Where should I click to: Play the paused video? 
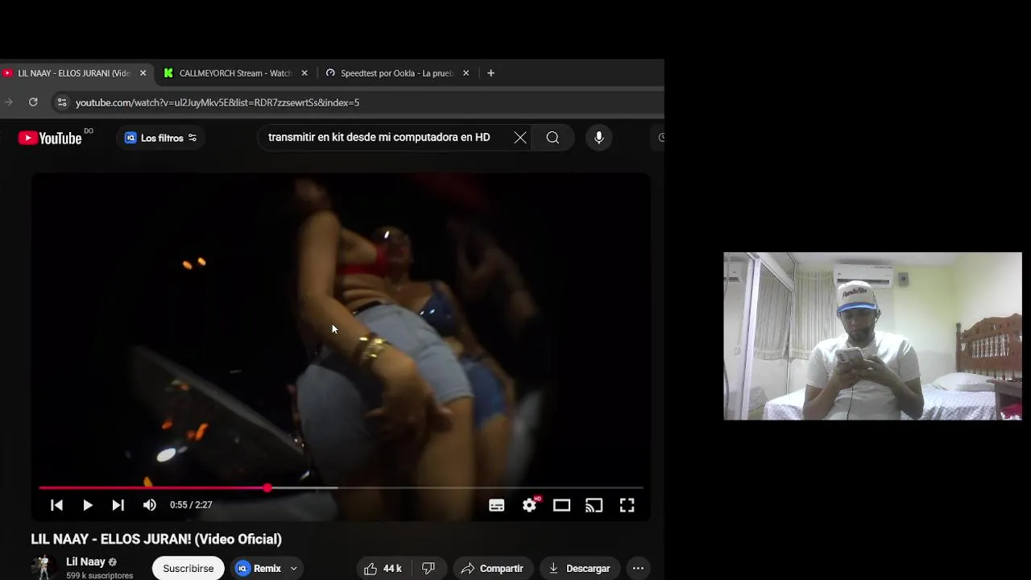pos(87,505)
